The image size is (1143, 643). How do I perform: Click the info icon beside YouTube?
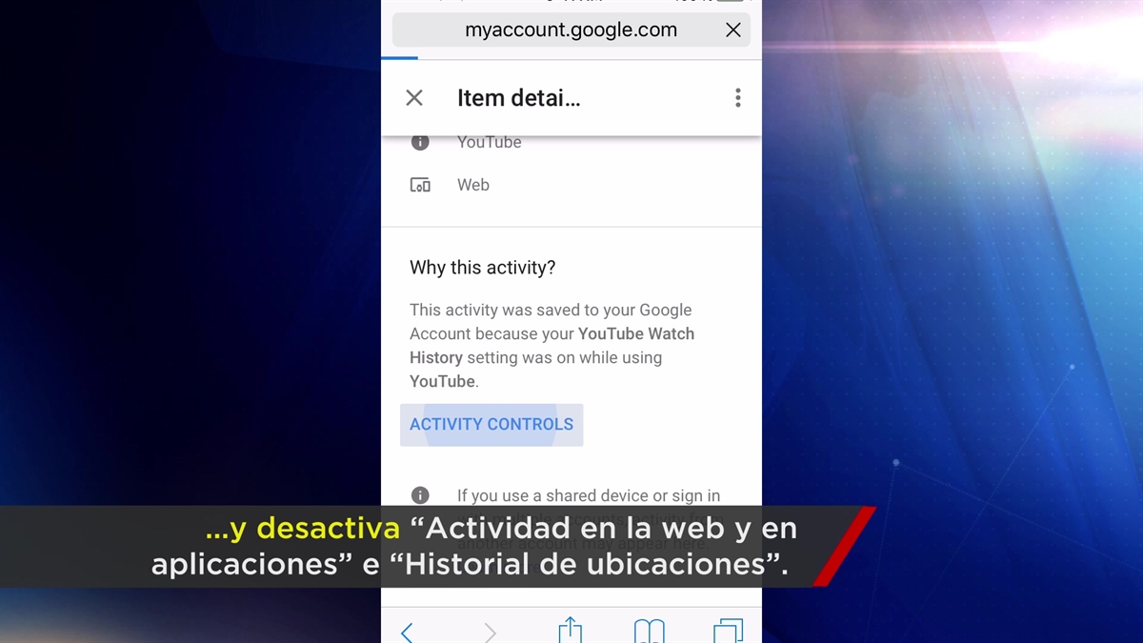pos(420,143)
